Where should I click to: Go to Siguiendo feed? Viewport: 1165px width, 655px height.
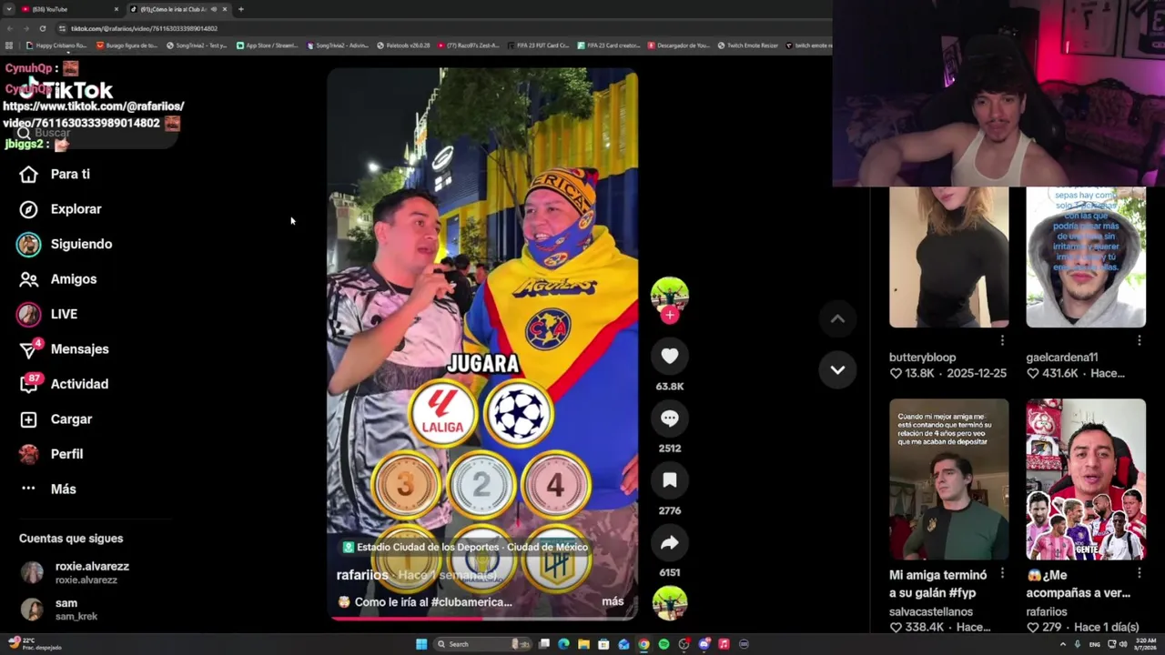click(x=65, y=244)
